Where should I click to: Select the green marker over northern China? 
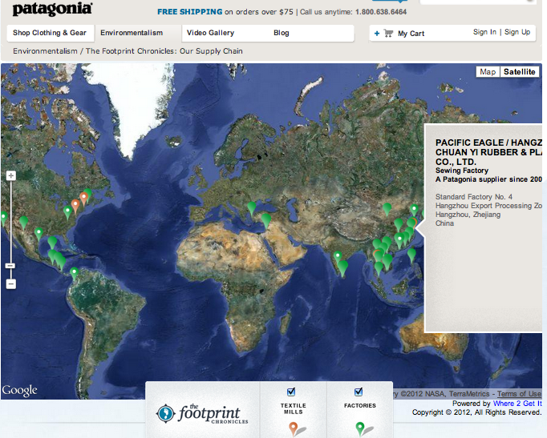pos(387,209)
